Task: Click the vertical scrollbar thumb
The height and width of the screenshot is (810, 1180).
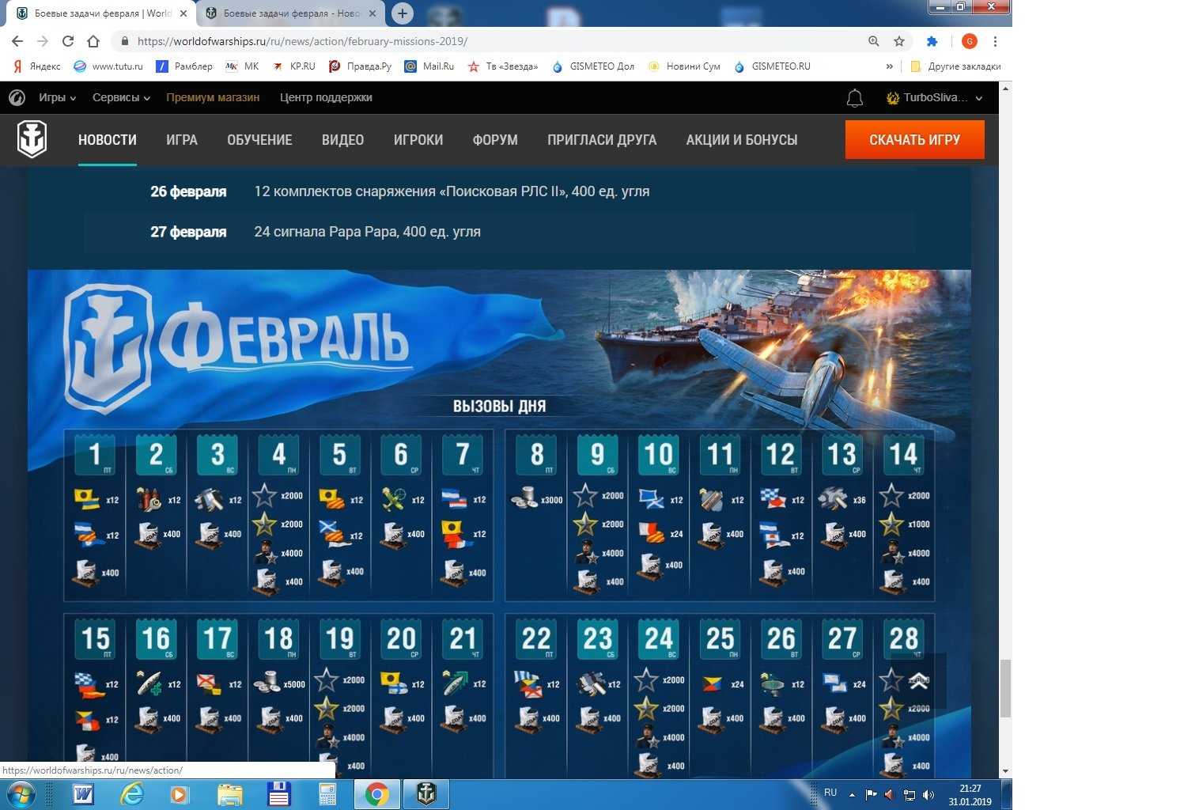Action: click(1005, 688)
